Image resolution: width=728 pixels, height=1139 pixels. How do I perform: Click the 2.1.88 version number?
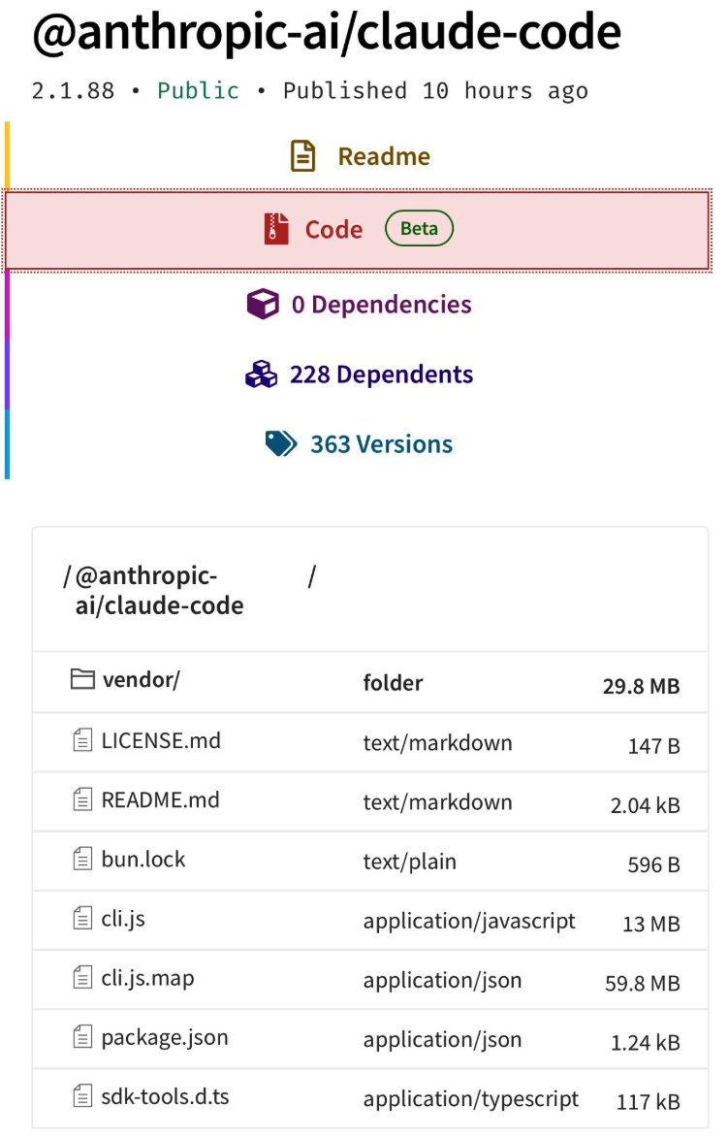point(74,91)
